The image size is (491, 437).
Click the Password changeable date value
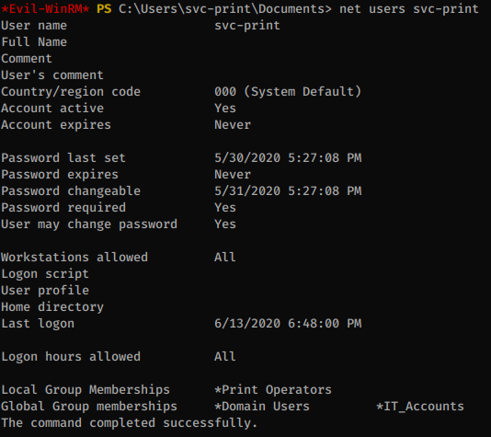(288, 191)
